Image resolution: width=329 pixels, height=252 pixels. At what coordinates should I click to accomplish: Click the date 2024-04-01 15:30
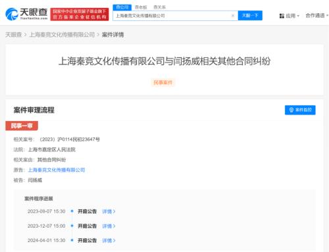(46, 240)
